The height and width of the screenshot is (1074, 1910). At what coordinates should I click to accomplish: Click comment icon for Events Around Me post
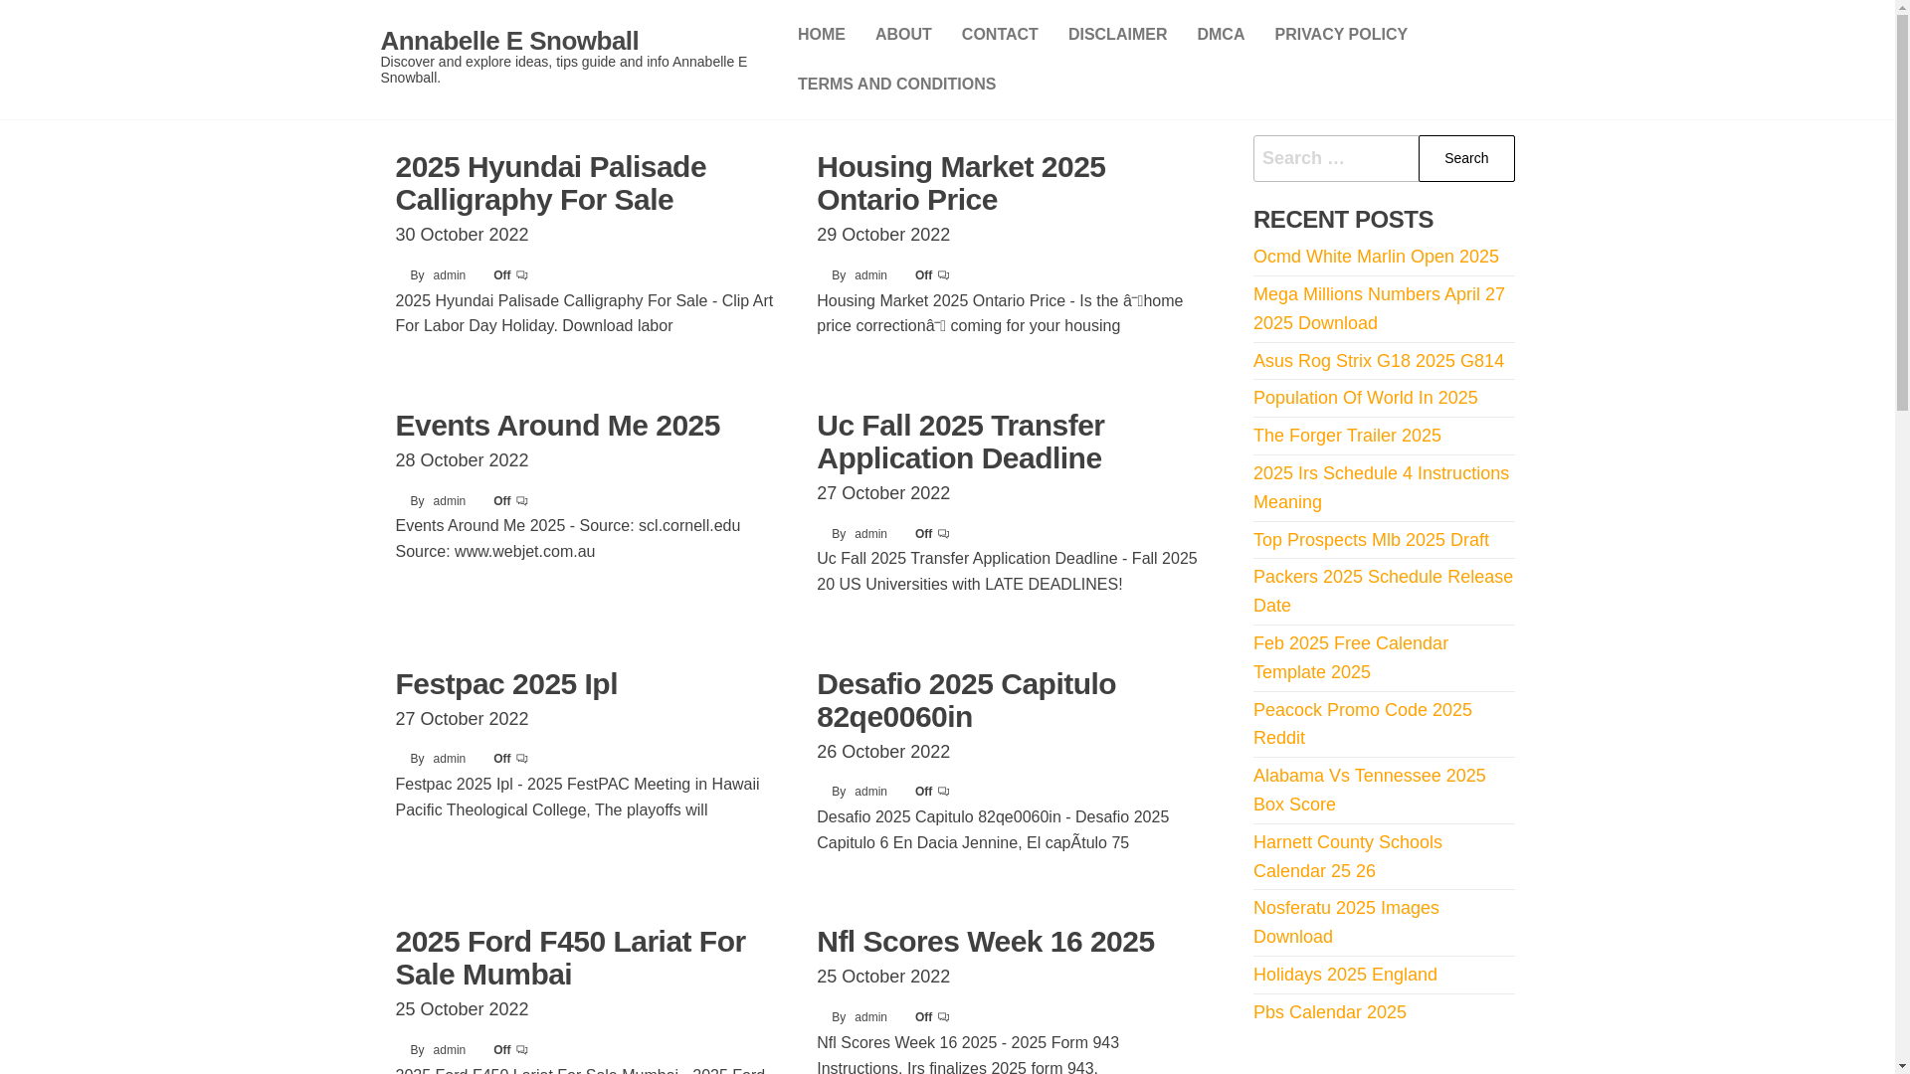point(522,501)
